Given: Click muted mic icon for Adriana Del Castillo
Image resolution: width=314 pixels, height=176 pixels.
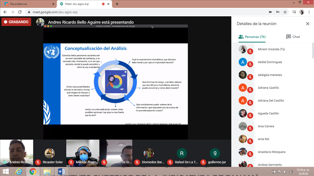Looking at the screenshot, I should coord(250,103).
